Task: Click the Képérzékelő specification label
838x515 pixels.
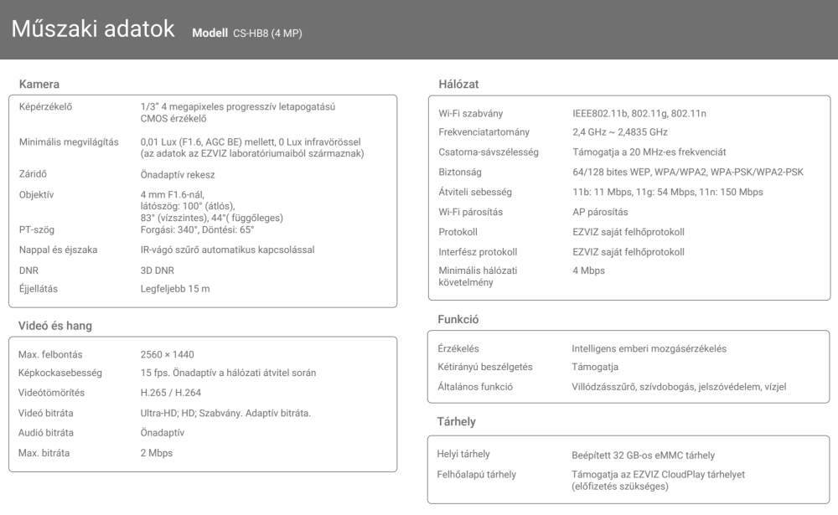Action: [x=45, y=106]
